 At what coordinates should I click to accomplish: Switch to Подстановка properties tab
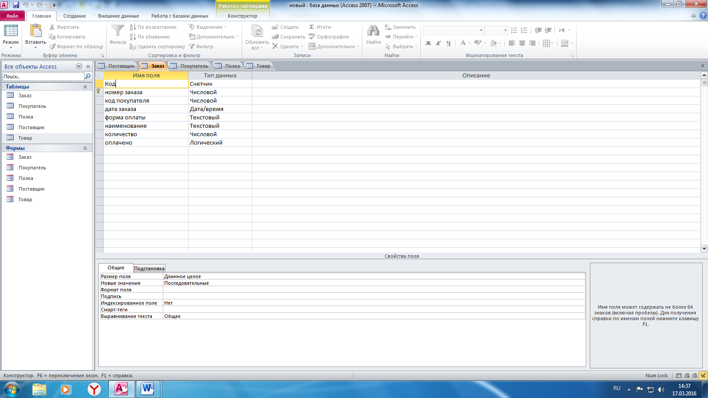pyautogui.click(x=149, y=268)
